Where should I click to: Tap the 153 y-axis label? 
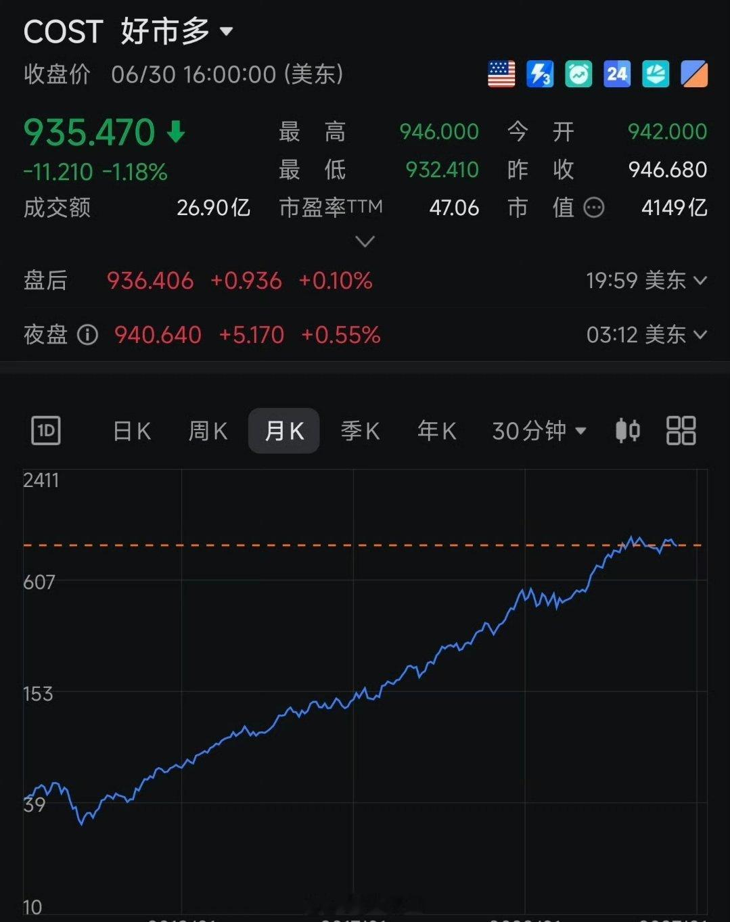(38, 694)
